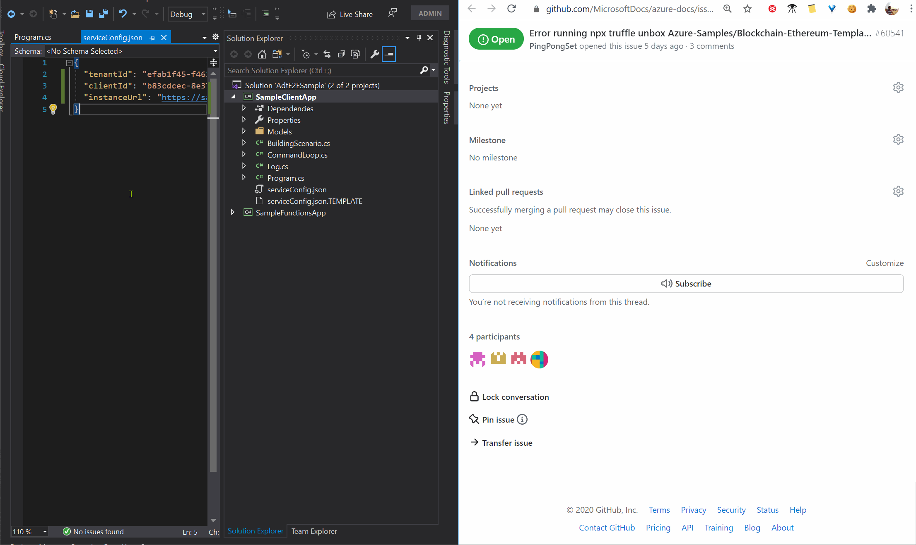Click Show All Files icon

point(355,54)
